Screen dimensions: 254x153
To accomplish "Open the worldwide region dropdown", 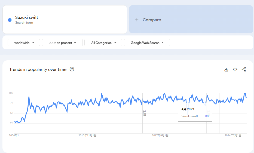I will (x=24, y=43).
